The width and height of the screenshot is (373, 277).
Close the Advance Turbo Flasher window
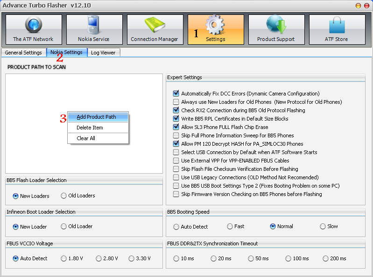coord(367,6)
